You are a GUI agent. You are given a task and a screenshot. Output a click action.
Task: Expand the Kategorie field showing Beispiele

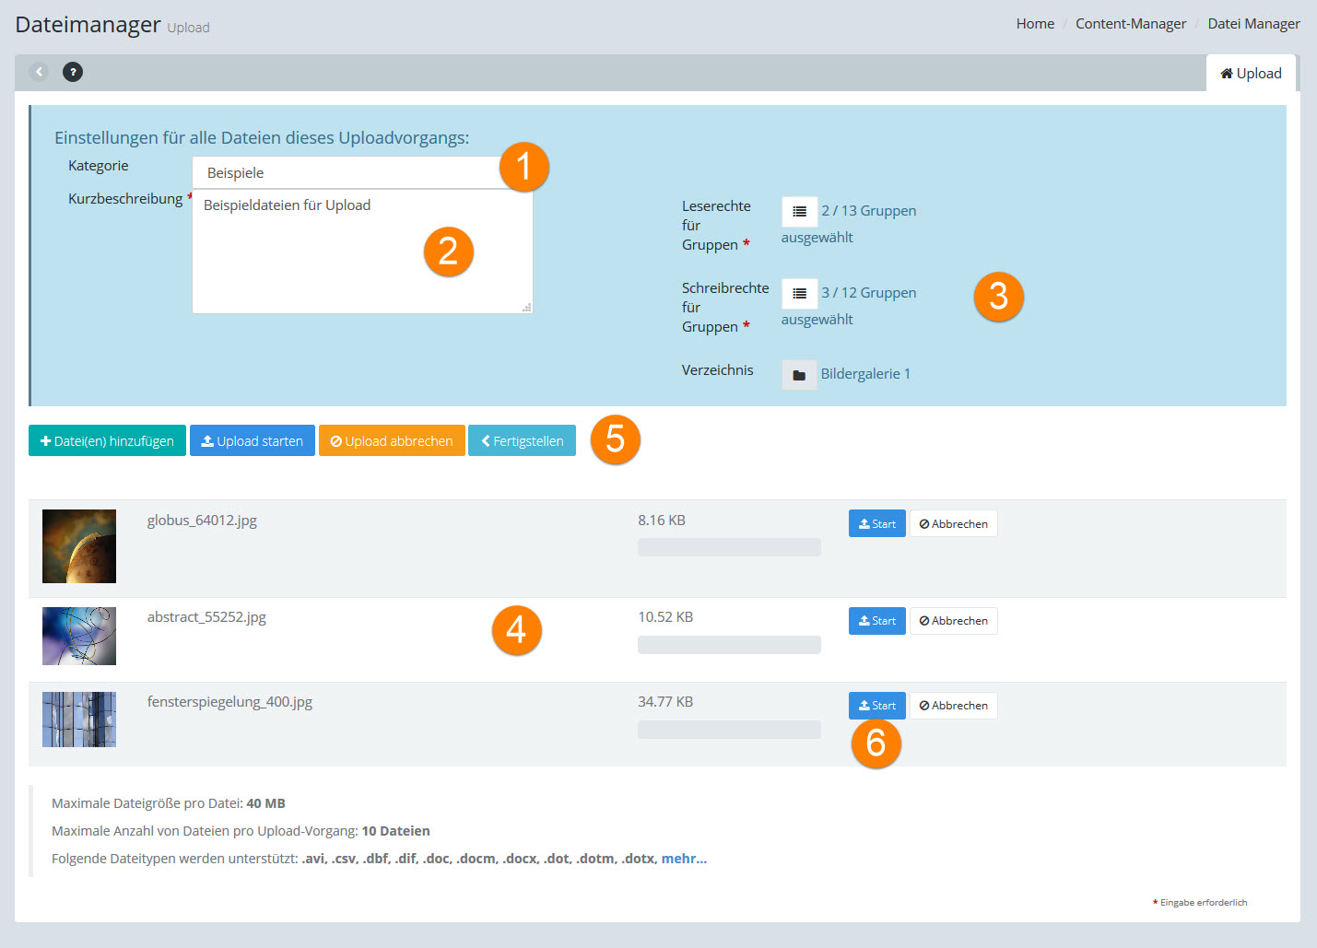pos(350,173)
